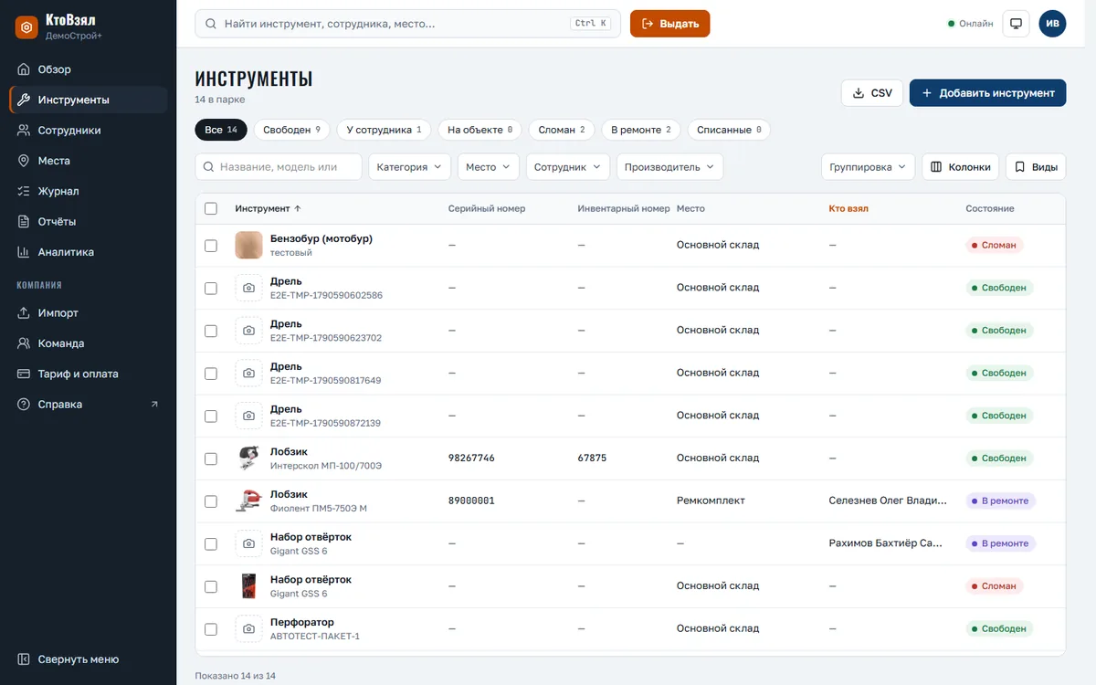
Task: Open the Место dropdown filter
Action: pyautogui.click(x=488, y=167)
